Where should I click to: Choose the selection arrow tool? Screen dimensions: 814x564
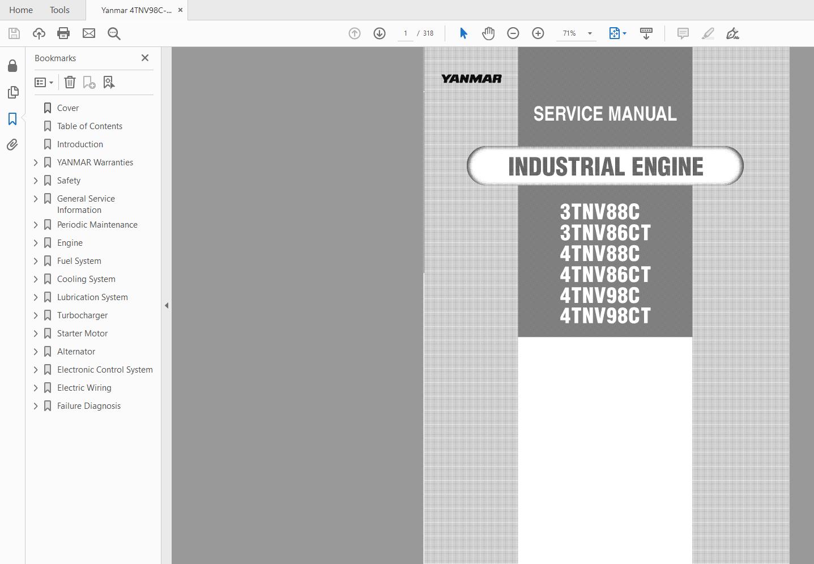(x=463, y=33)
